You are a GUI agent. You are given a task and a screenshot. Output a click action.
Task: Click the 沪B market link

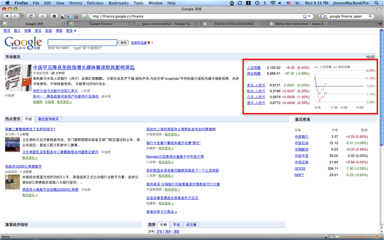(159, 232)
